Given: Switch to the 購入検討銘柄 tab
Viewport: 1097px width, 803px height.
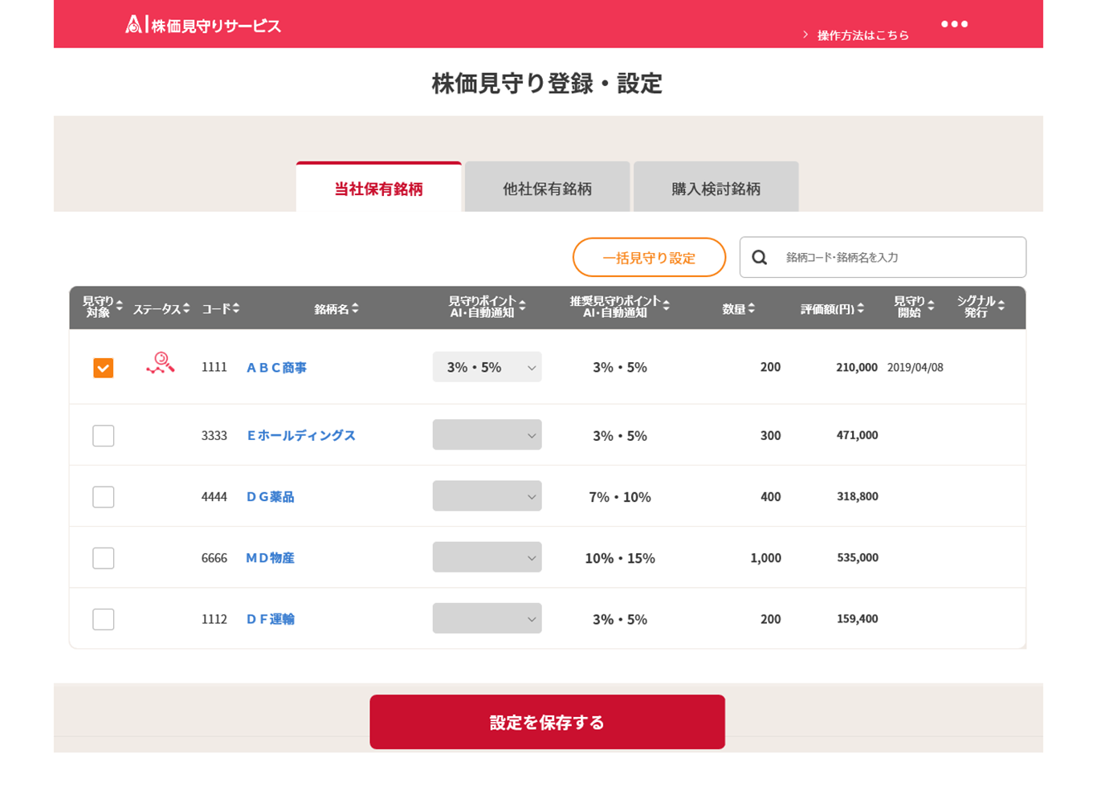Looking at the screenshot, I should (716, 188).
